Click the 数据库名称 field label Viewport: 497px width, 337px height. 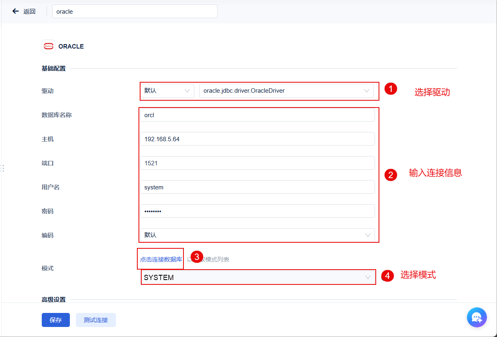[57, 115]
